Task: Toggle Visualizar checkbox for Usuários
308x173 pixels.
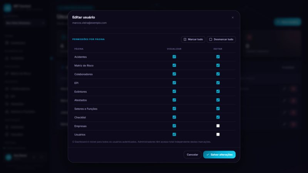Action: coord(174,134)
